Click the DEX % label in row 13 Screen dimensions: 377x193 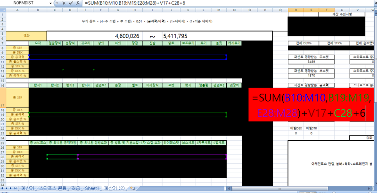(17, 71)
